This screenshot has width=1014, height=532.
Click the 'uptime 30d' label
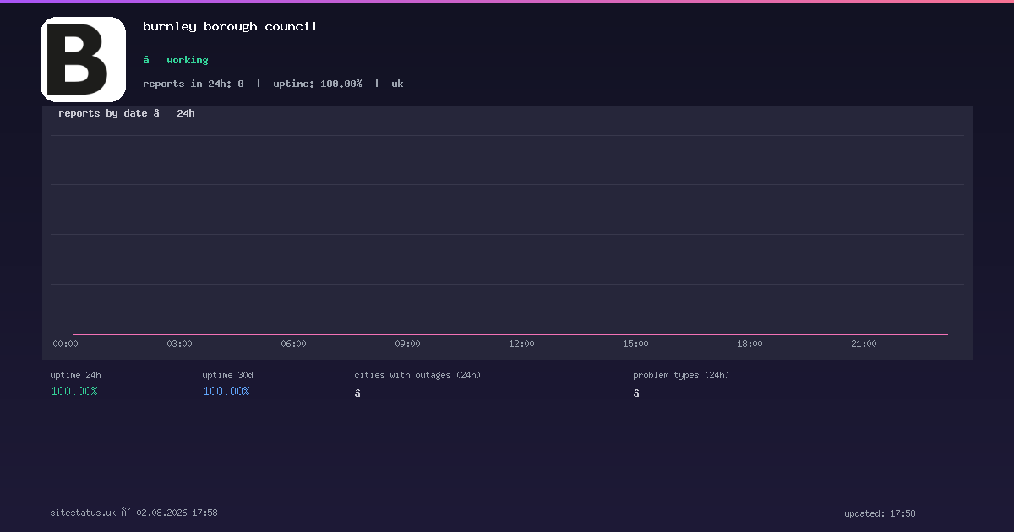(x=227, y=375)
